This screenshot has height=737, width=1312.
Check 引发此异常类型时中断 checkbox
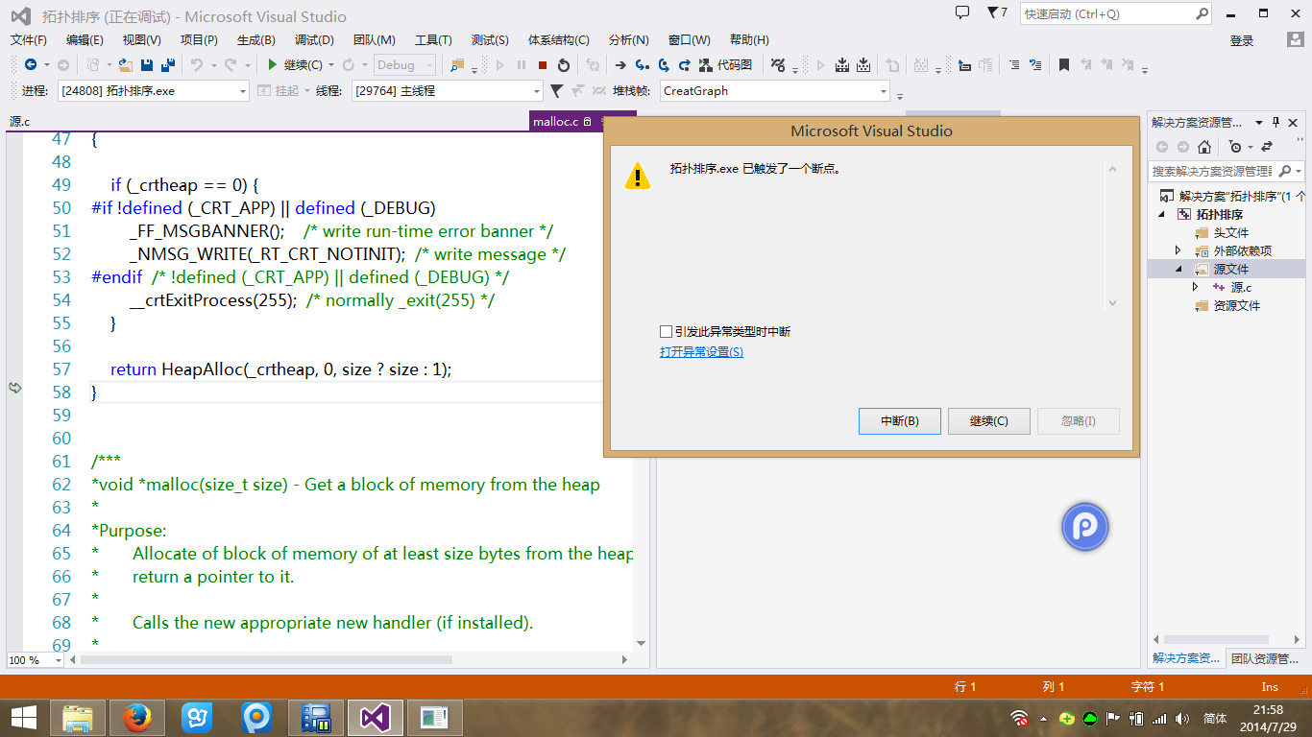[666, 331]
